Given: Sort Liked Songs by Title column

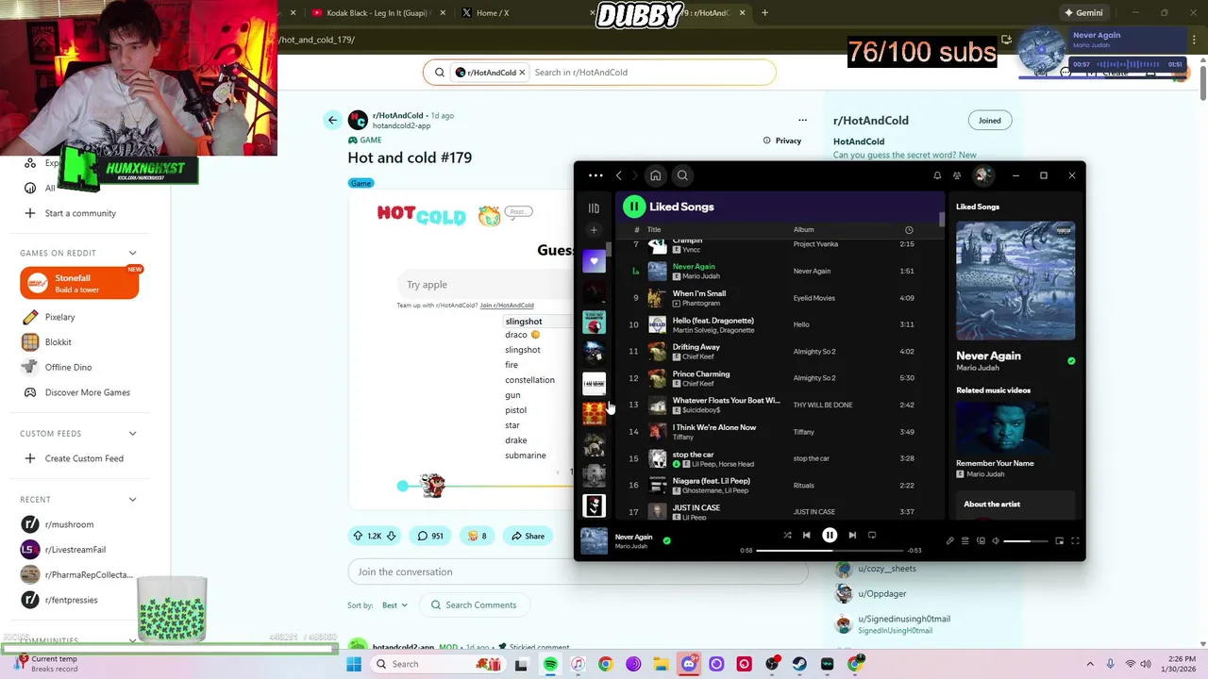Looking at the screenshot, I should (654, 230).
